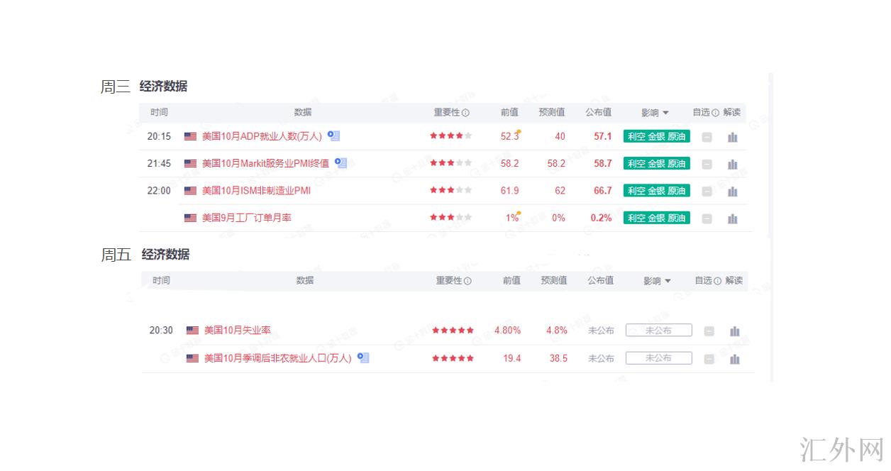Click 未公布 impact box on 失业率 row
Screen dimensions: 891x471
coord(658,330)
